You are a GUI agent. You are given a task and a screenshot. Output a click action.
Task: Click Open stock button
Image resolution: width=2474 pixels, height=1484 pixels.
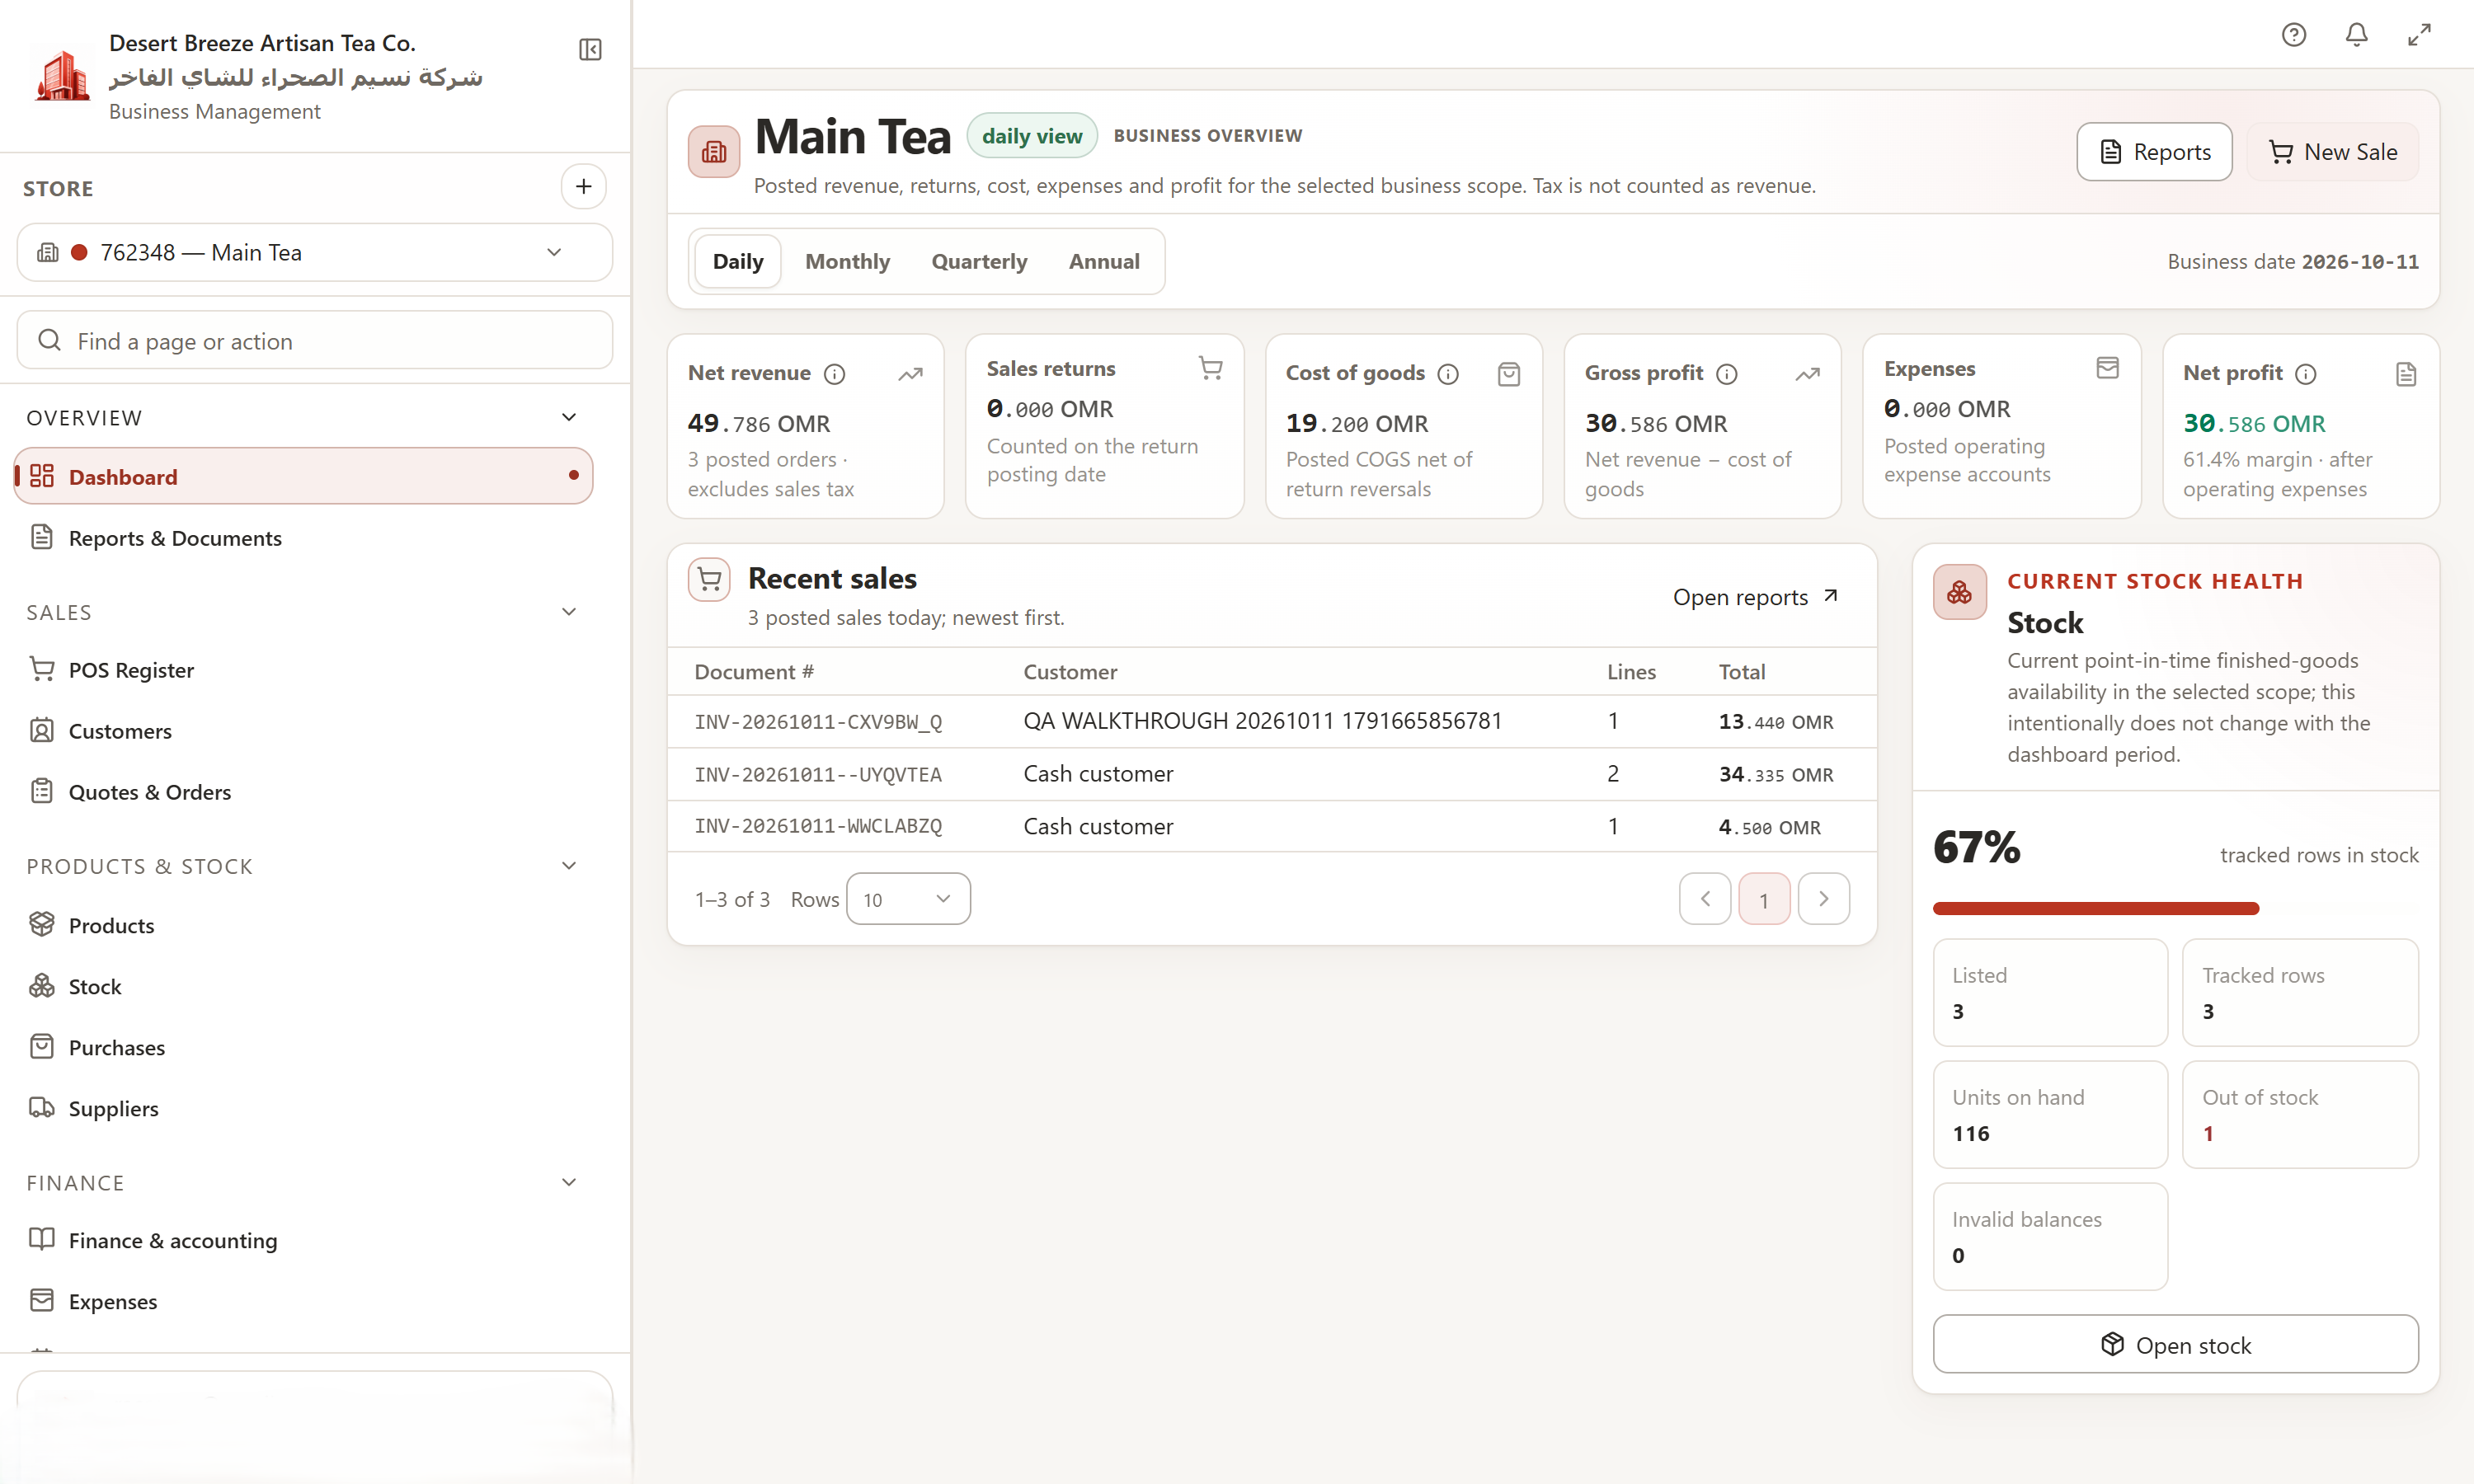tap(2176, 1345)
